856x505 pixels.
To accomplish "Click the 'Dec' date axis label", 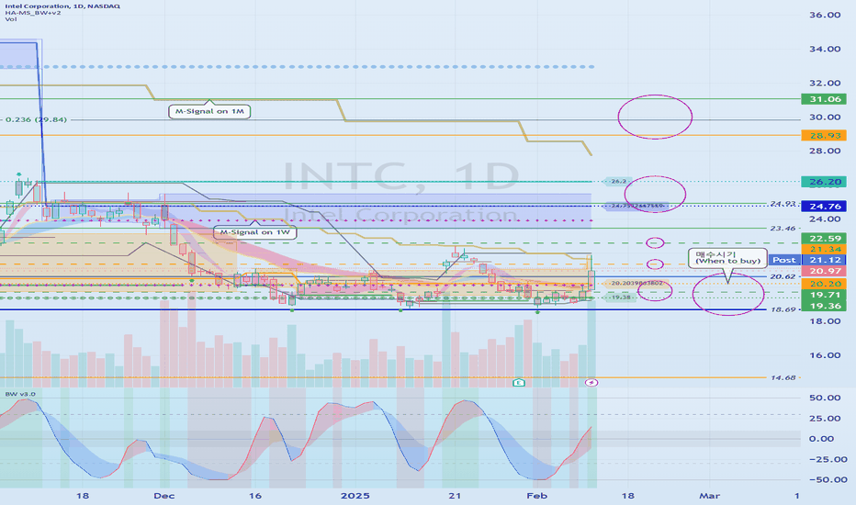I will coord(164,496).
